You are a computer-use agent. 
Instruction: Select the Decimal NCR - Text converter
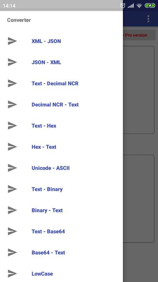pyautogui.click(x=61, y=104)
